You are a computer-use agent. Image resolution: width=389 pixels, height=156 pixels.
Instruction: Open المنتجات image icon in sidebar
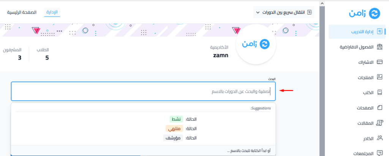(x=380, y=77)
